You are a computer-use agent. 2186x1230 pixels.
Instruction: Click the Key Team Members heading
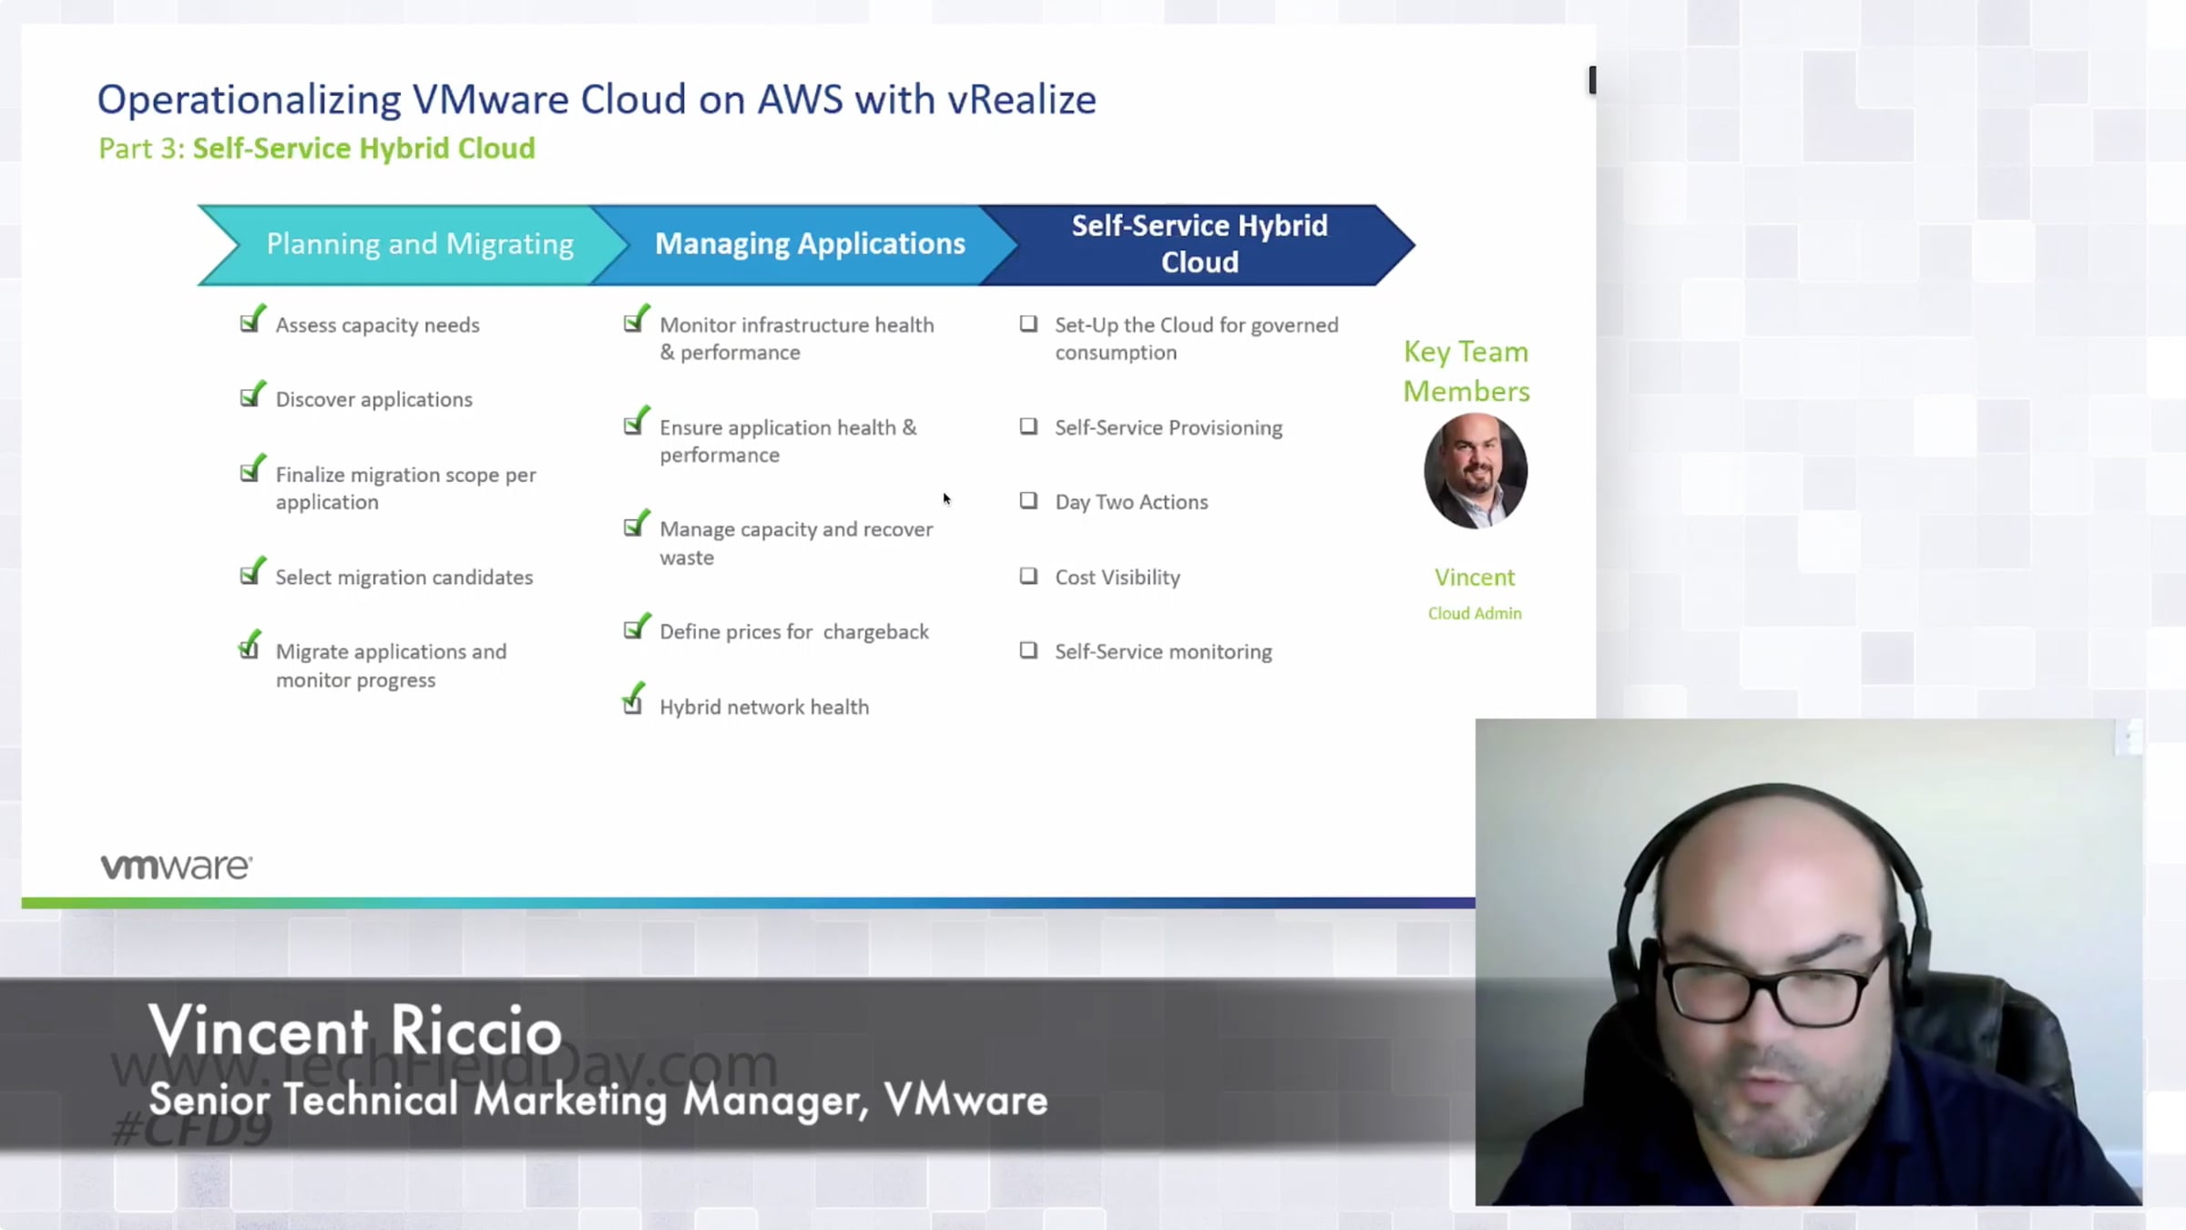coord(1466,371)
